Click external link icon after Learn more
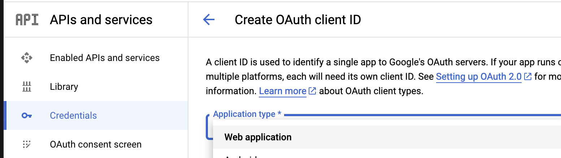 pyautogui.click(x=313, y=91)
